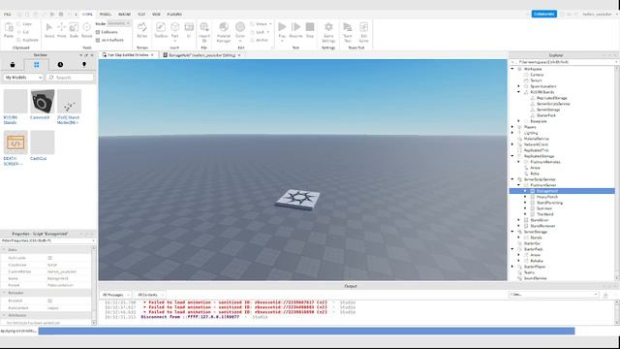The image size is (620, 349).
Task: Open Toolbox Recent clock tab
Action: [x=60, y=65]
